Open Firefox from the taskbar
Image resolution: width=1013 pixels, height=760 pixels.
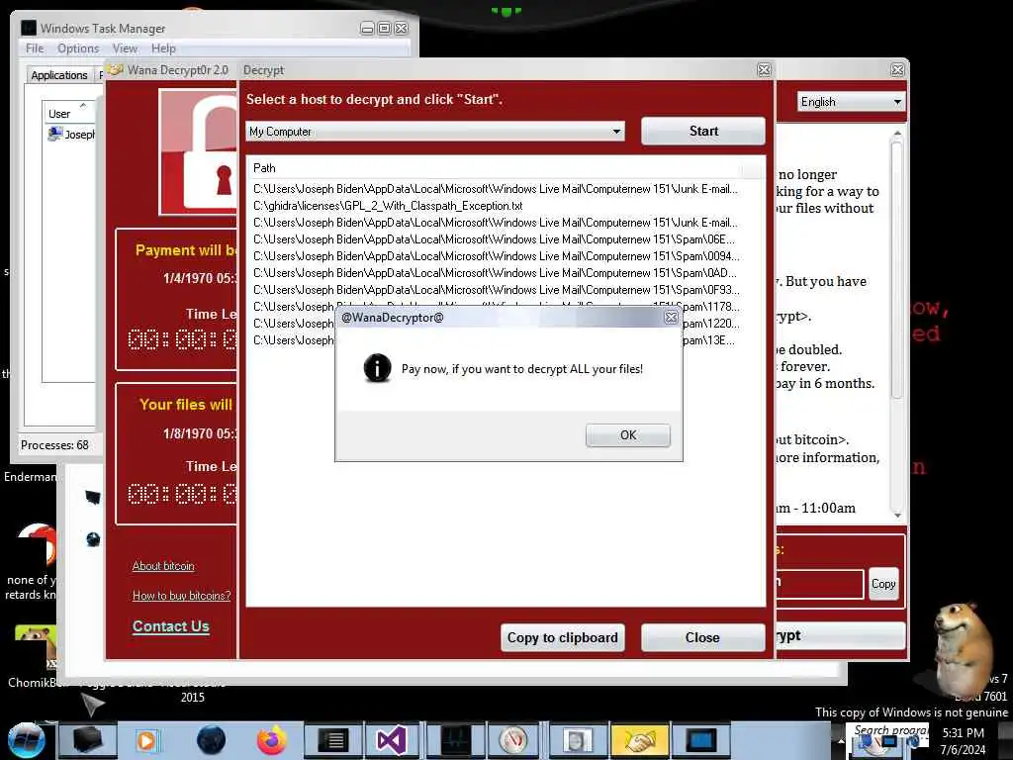coord(271,740)
